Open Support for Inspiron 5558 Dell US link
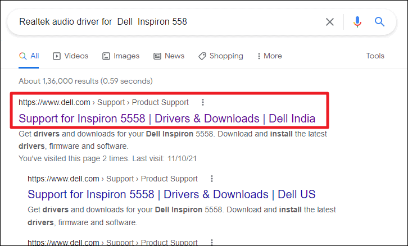This screenshot has height=246, width=408. (x=171, y=194)
